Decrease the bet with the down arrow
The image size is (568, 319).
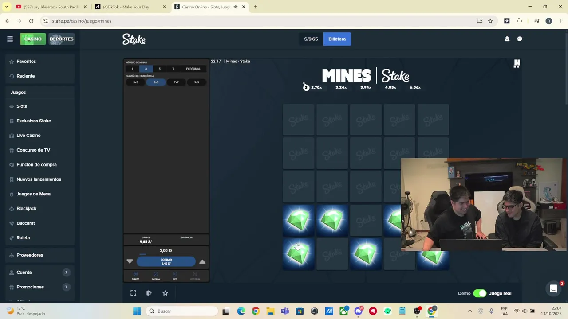[130, 261]
